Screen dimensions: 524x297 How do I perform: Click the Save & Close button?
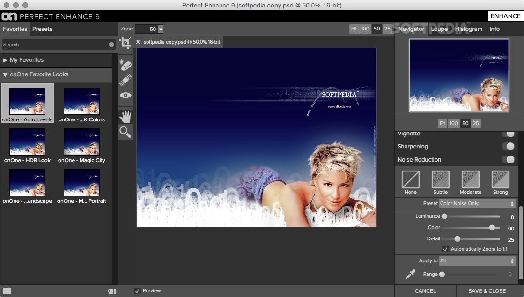487,290
